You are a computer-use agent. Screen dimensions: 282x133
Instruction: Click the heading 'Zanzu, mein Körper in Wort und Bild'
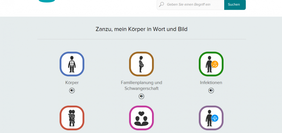[x=141, y=29]
